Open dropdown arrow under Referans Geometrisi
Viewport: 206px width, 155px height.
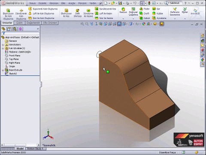(175, 19)
